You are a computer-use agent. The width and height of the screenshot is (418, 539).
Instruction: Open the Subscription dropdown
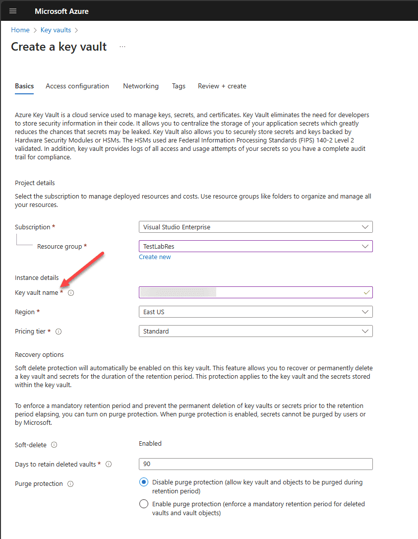(x=255, y=227)
